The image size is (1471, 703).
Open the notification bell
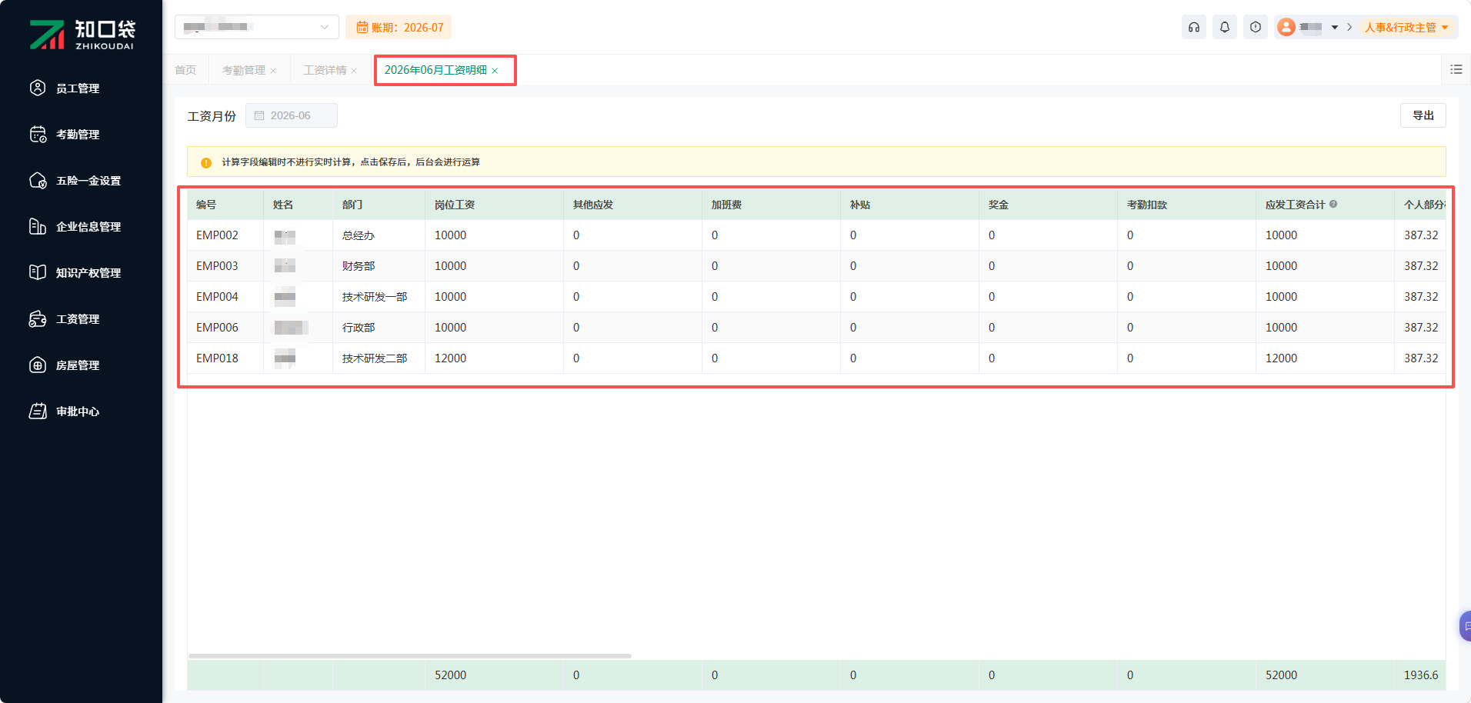pos(1225,27)
